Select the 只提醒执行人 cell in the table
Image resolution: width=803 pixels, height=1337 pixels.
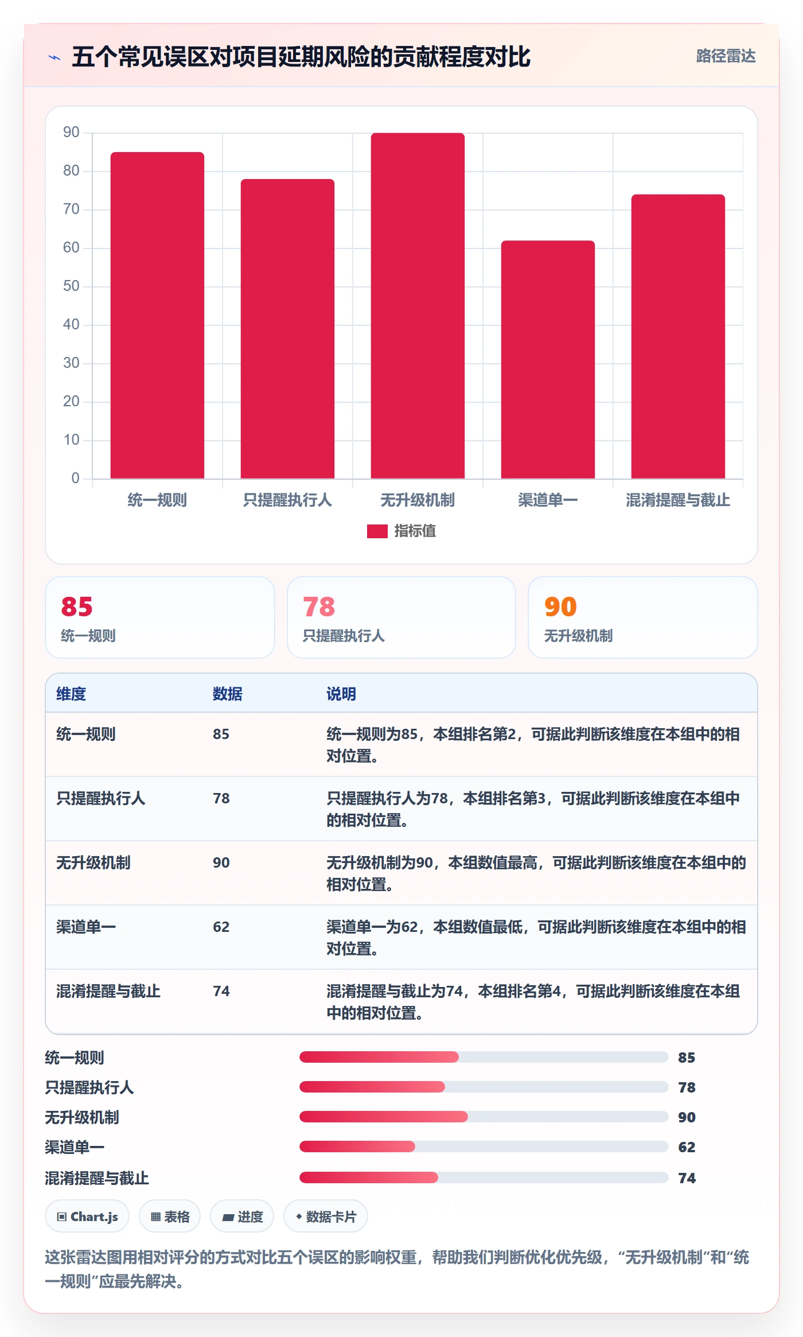tap(101, 798)
